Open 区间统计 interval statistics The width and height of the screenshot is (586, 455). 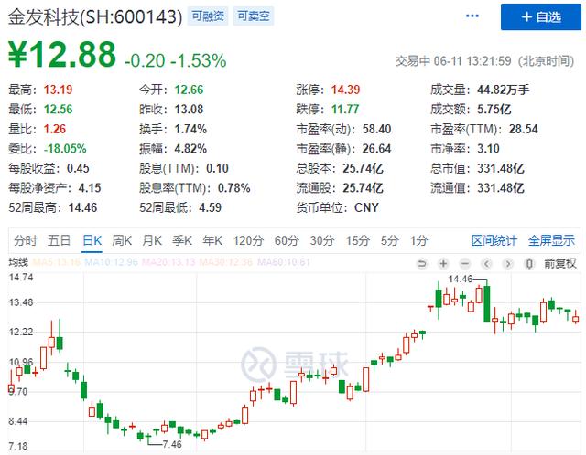pyautogui.click(x=494, y=240)
